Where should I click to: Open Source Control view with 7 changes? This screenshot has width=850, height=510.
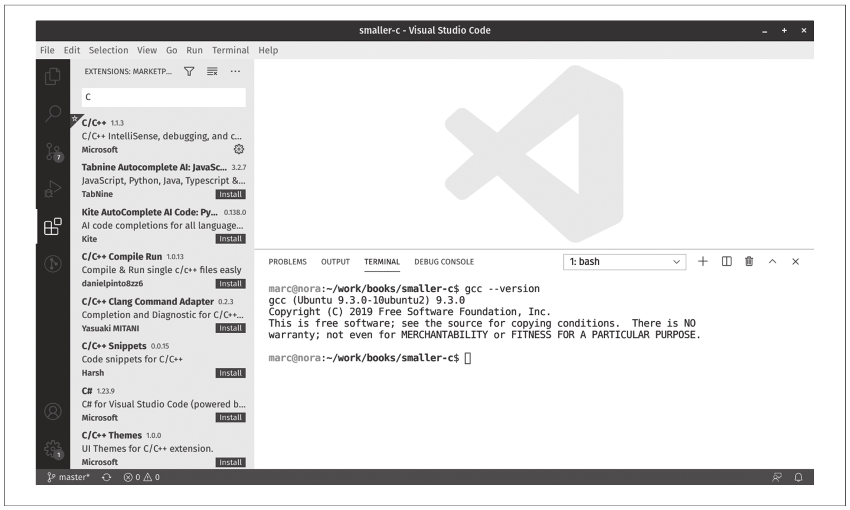click(53, 151)
